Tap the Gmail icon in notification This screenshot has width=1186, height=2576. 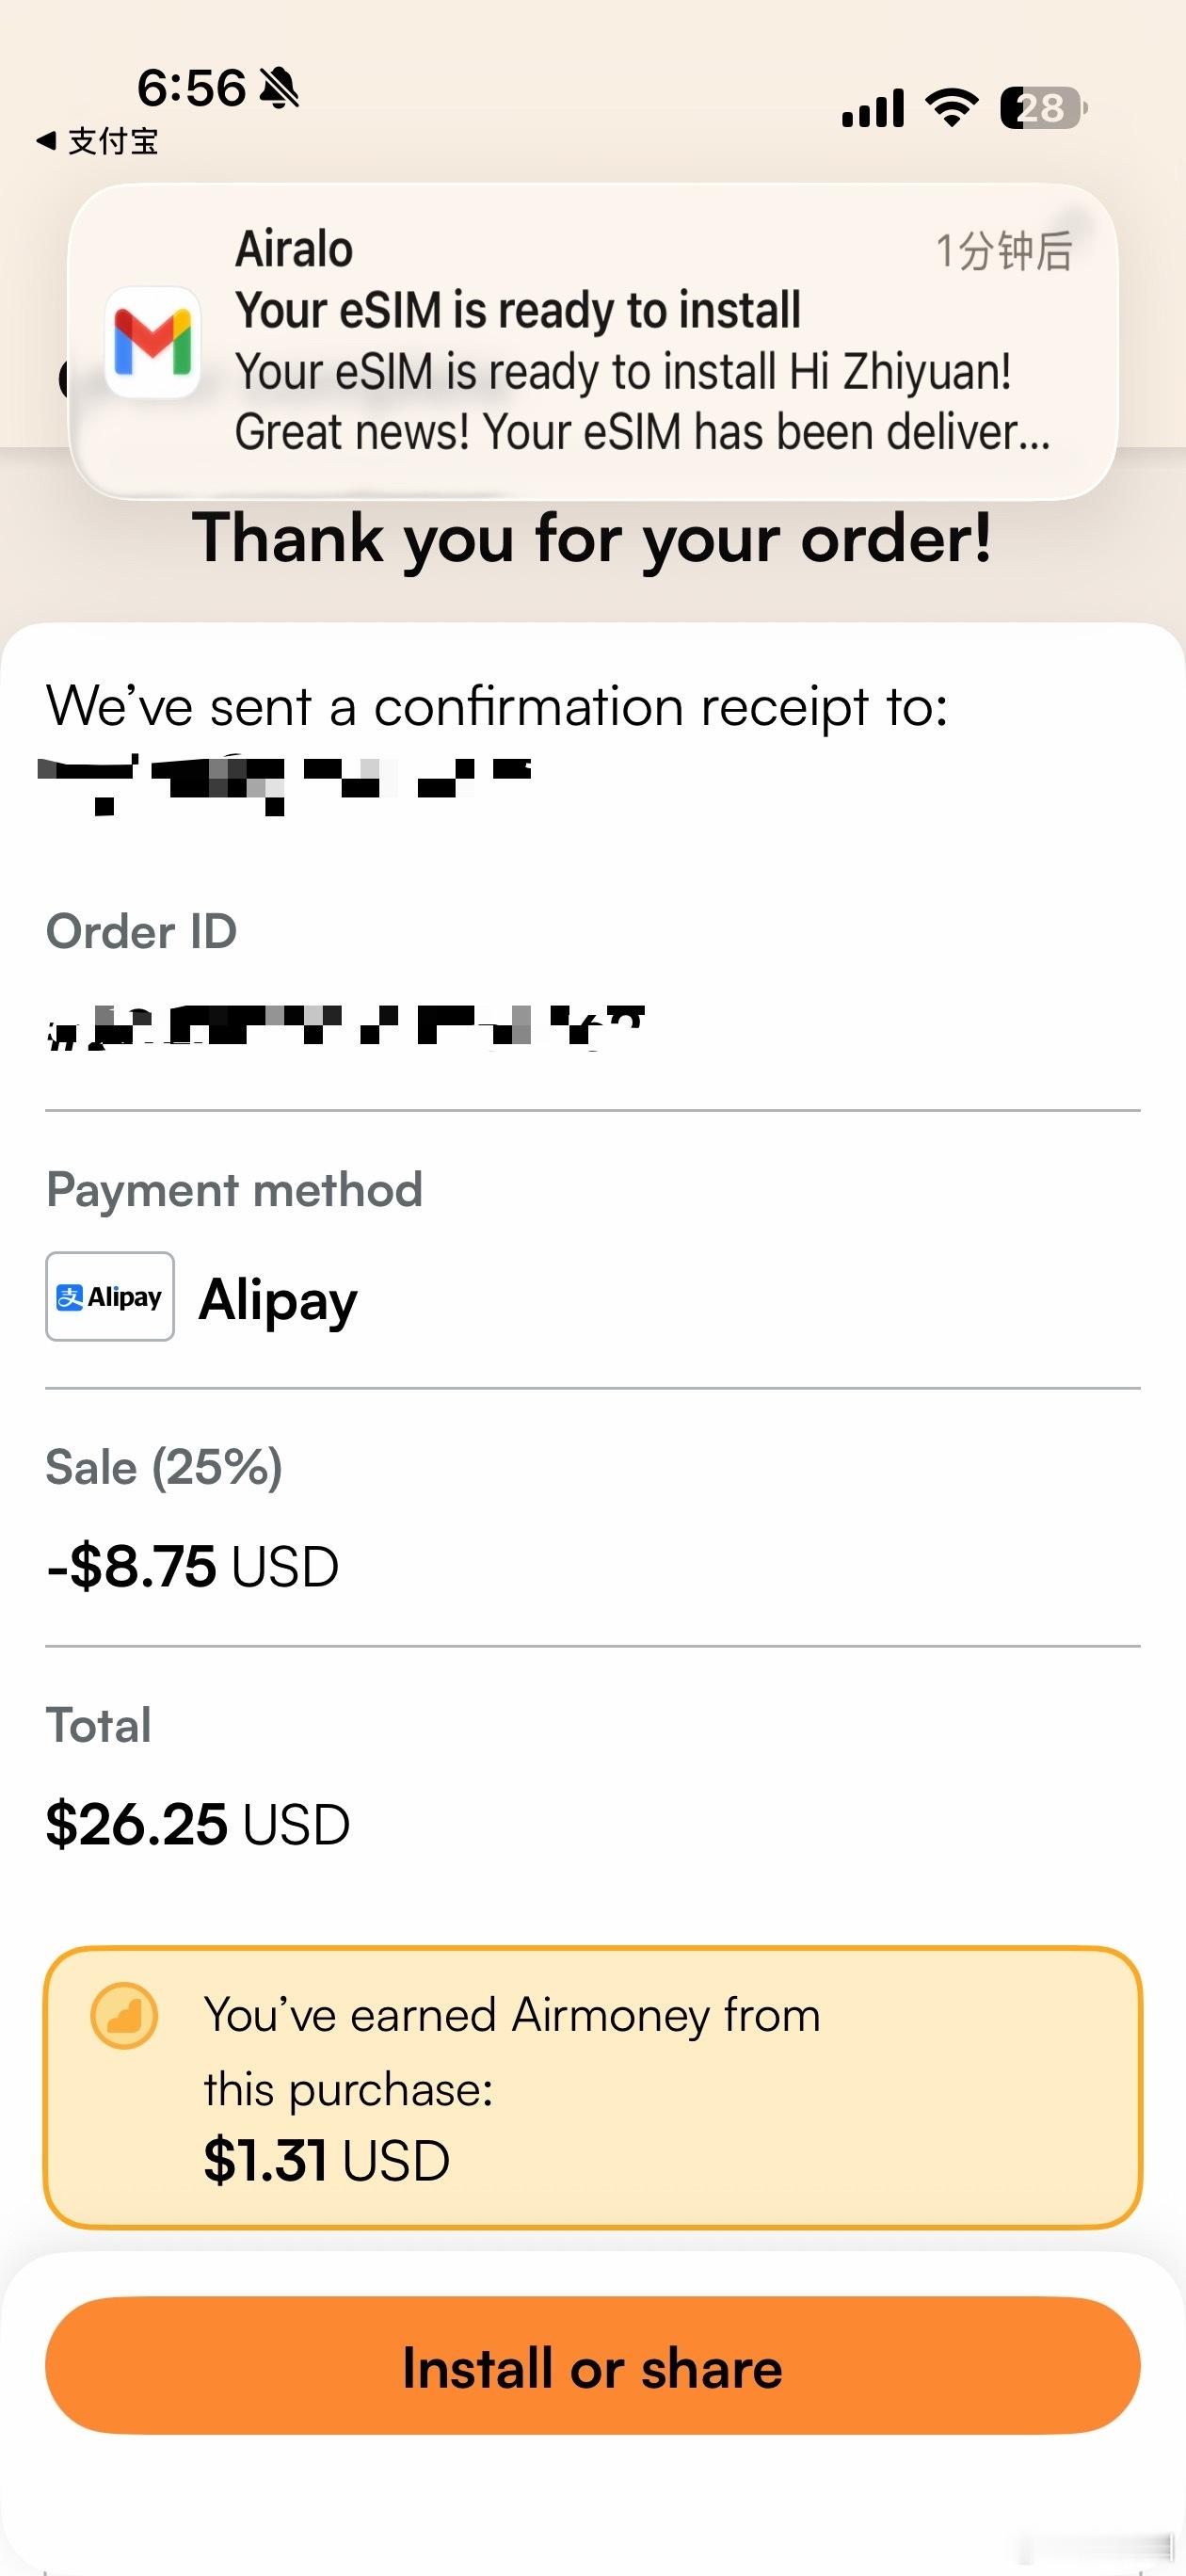[x=153, y=342]
